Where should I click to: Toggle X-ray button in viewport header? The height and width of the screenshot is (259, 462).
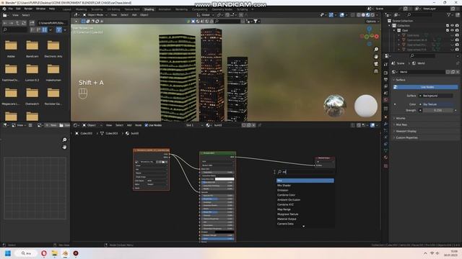click(353, 15)
